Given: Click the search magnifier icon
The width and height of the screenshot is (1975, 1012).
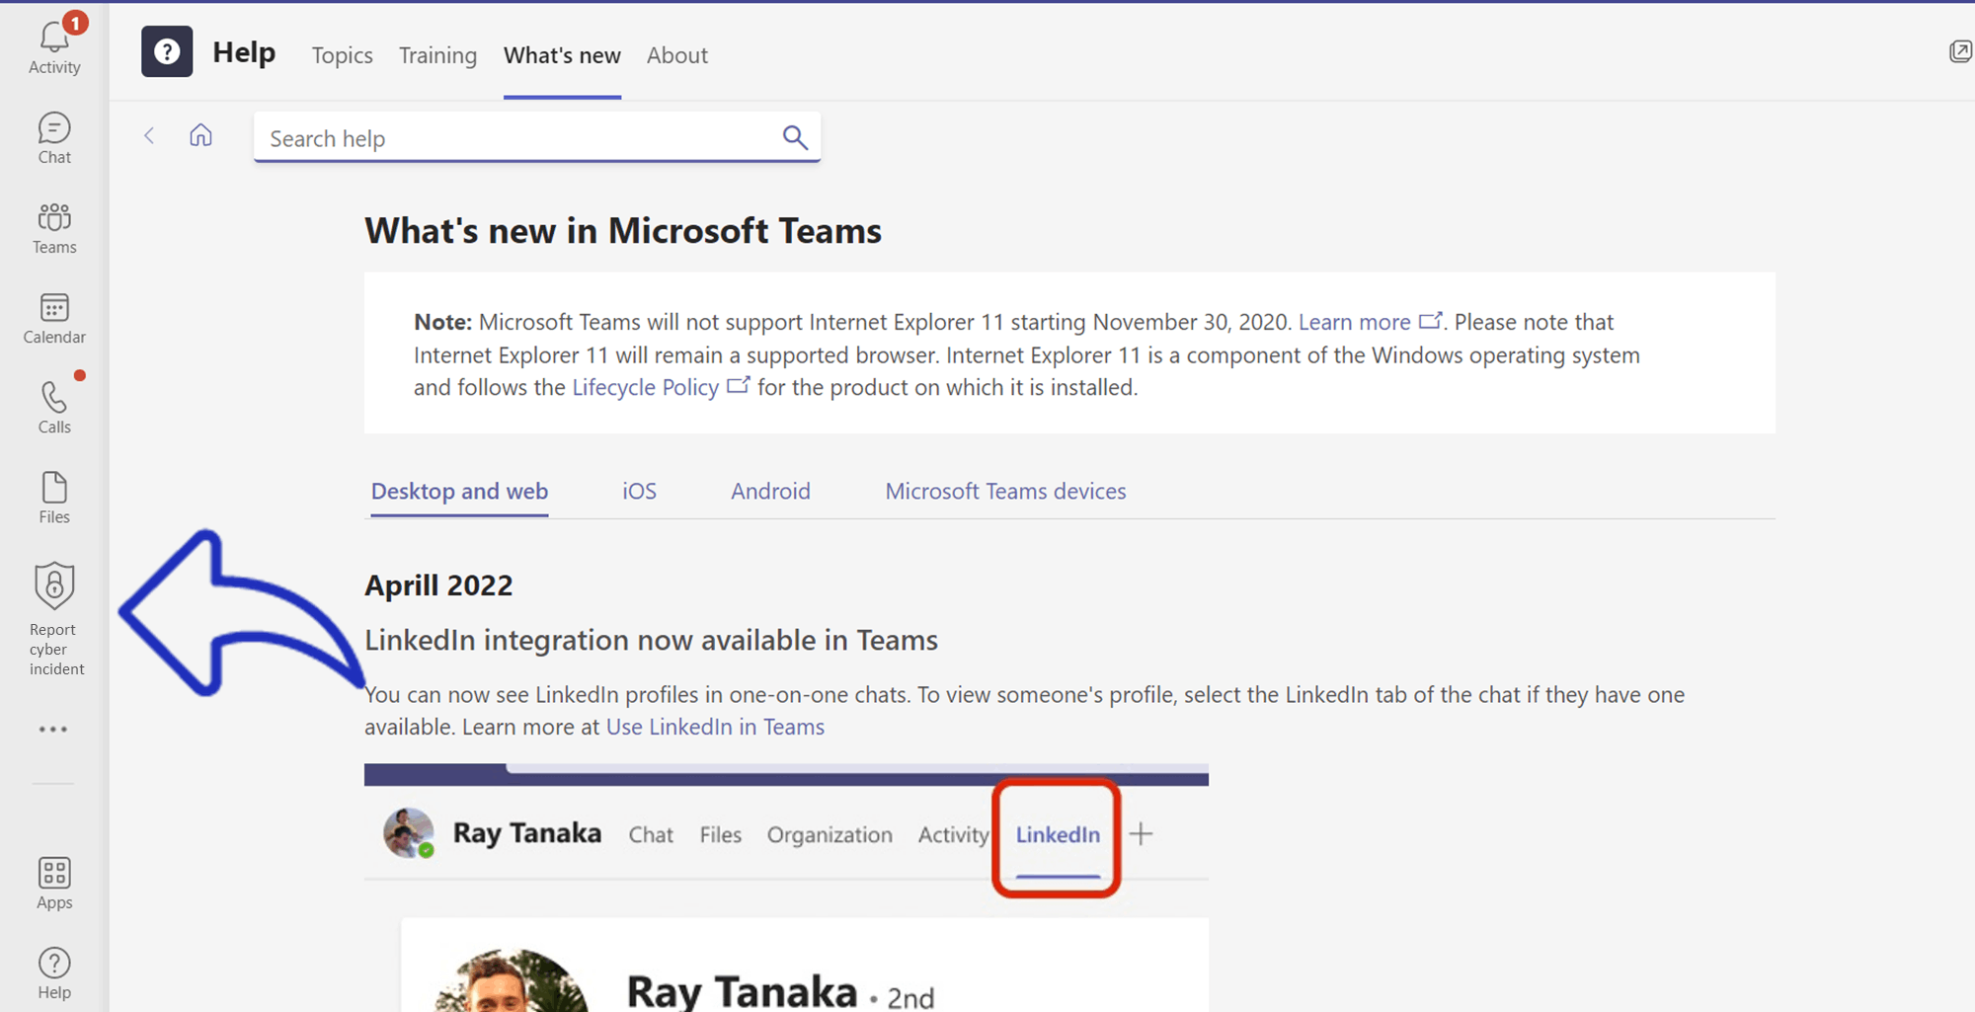Looking at the screenshot, I should pyautogui.click(x=795, y=137).
